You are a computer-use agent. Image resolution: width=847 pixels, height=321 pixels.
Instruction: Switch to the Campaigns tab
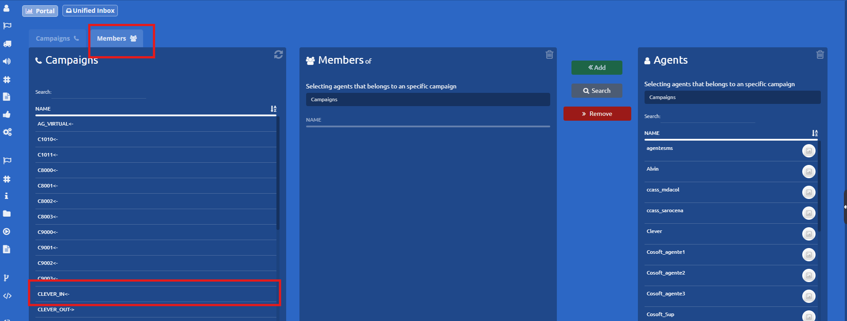tap(57, 38)
